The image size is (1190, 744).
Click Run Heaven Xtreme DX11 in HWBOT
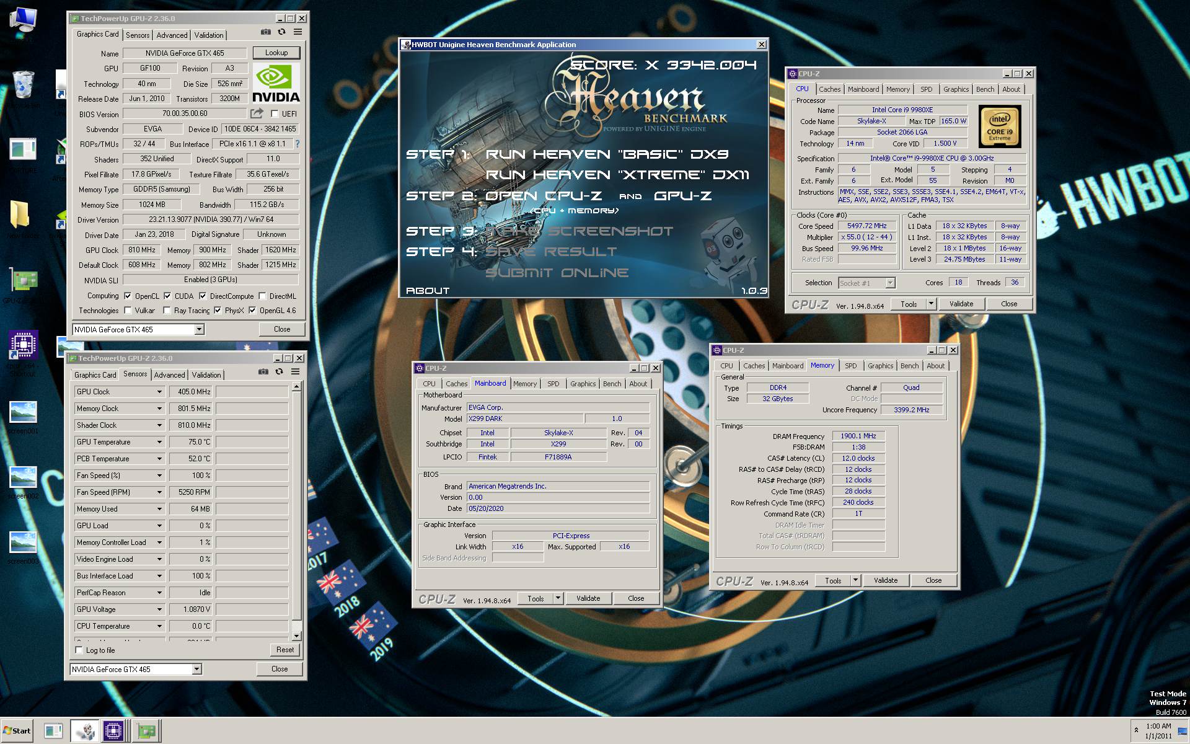(x=617, y=175)
